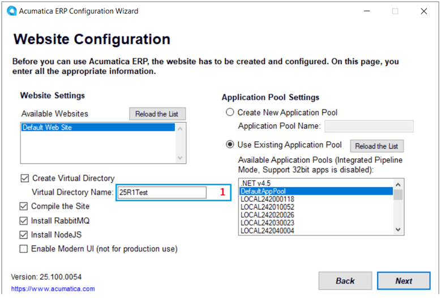Select Default Web Site in the list
441x298 pixels.
click(48, 128)
